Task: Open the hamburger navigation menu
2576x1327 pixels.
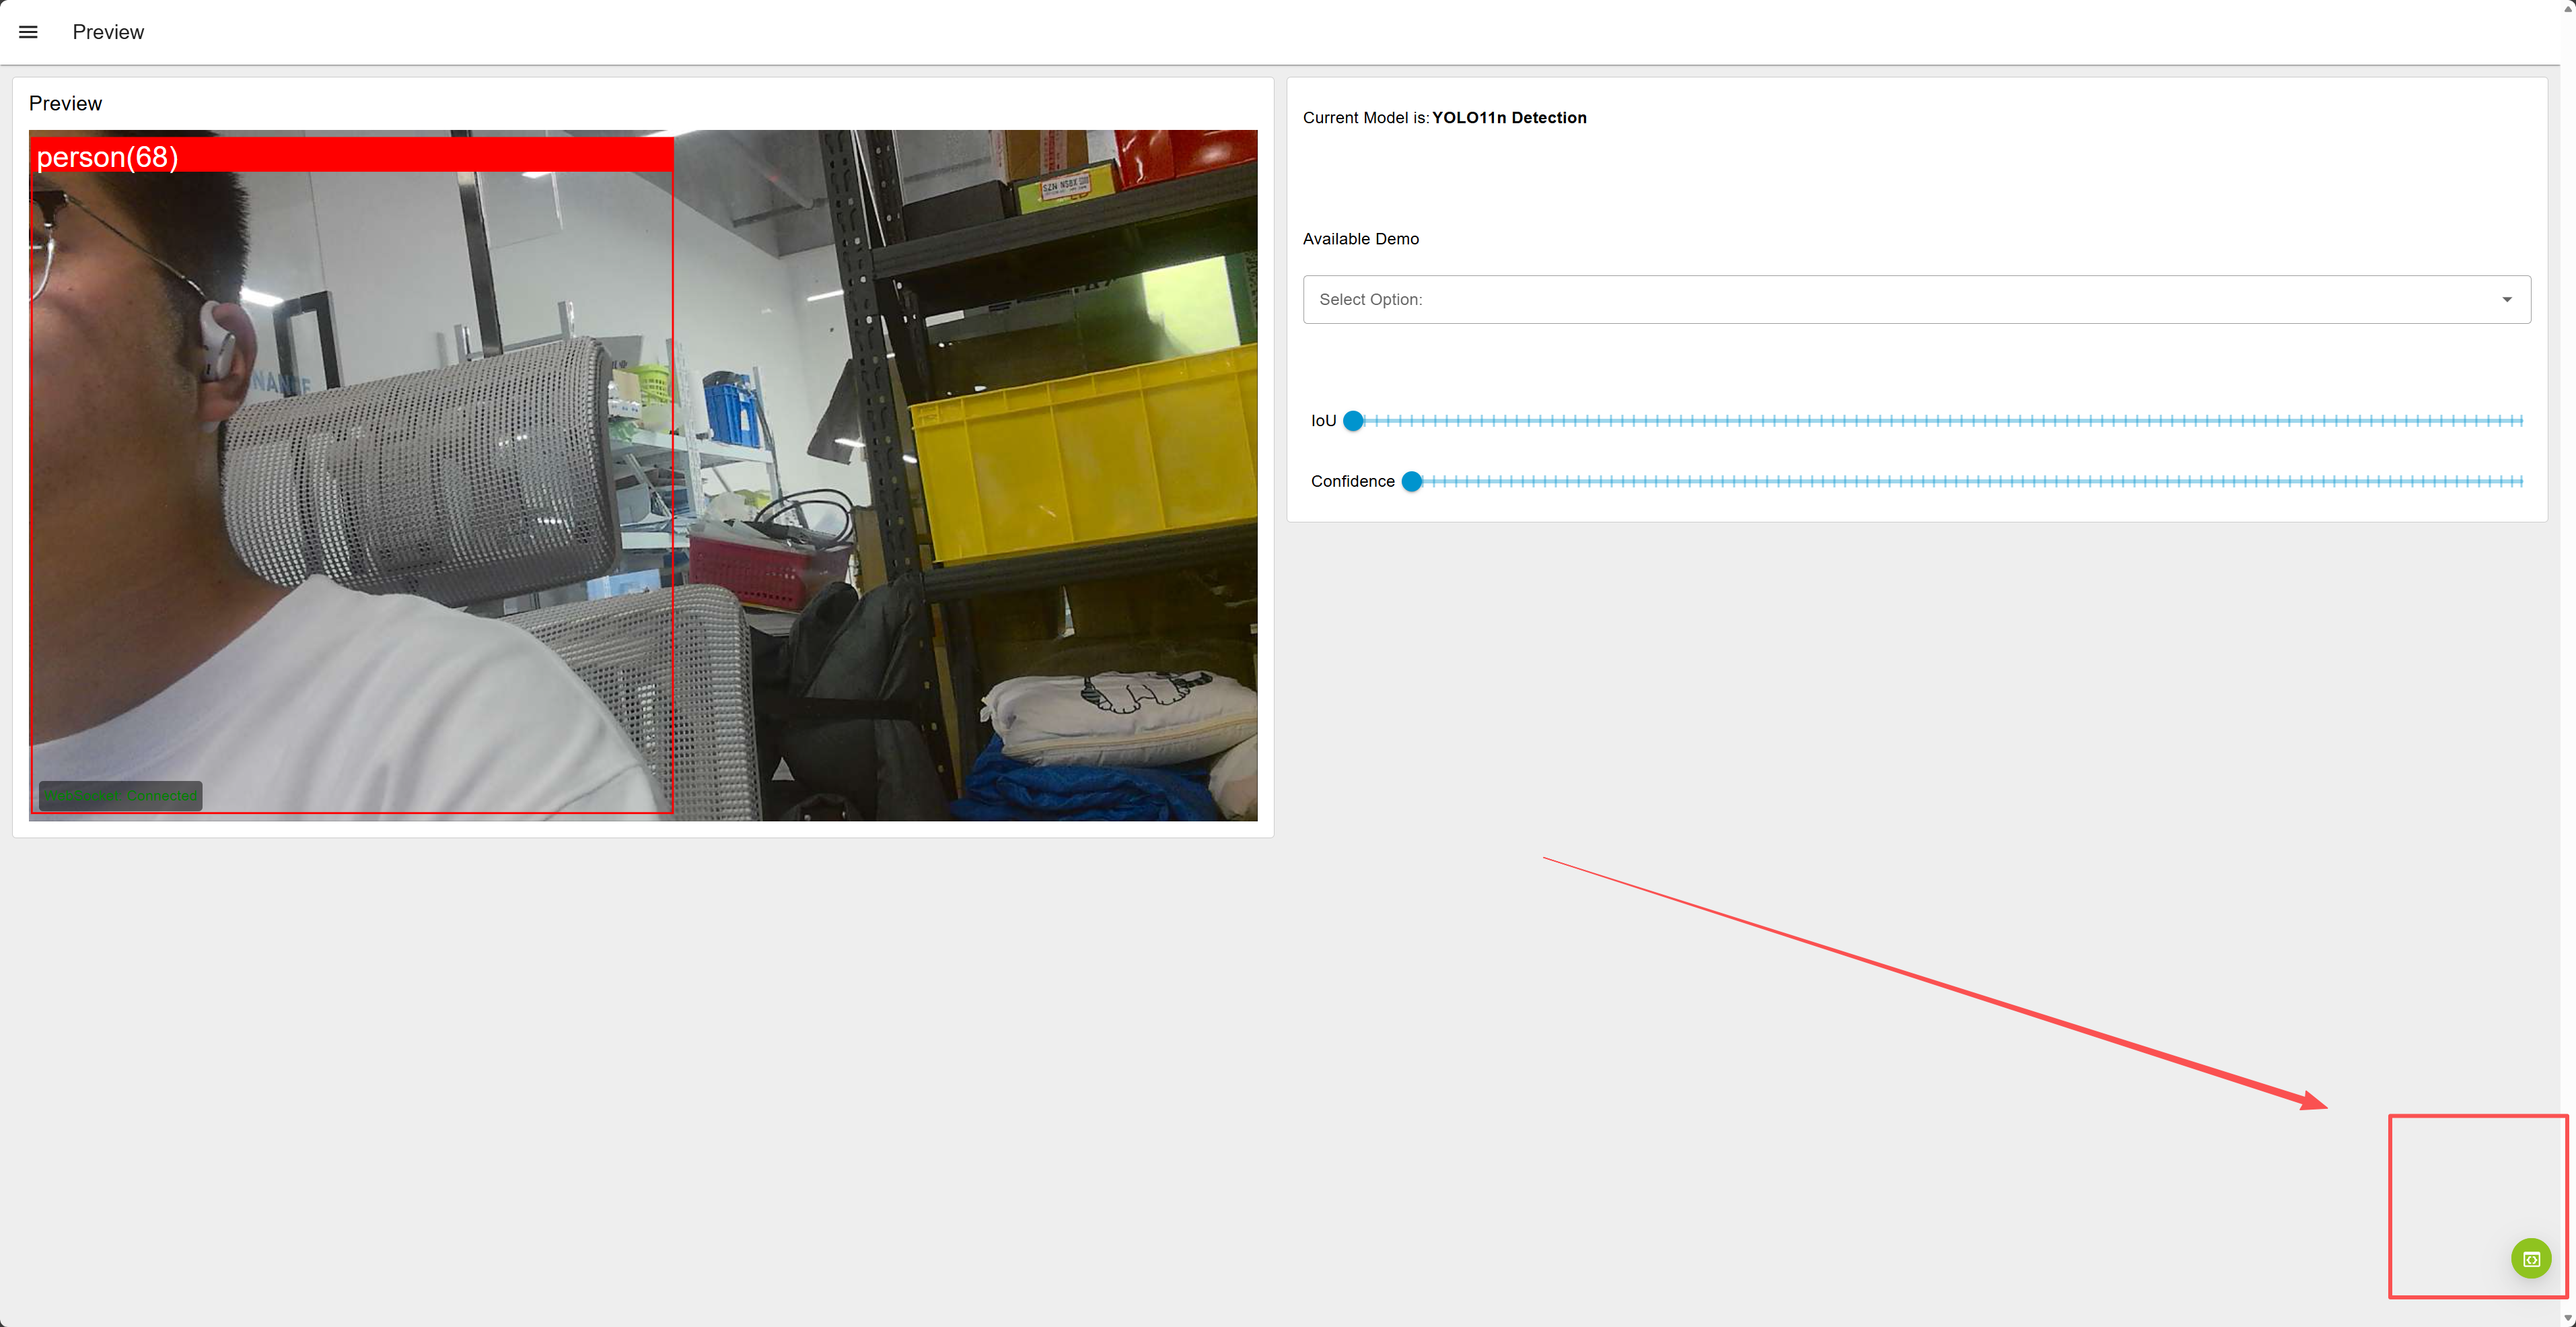Action: (28, 32)
